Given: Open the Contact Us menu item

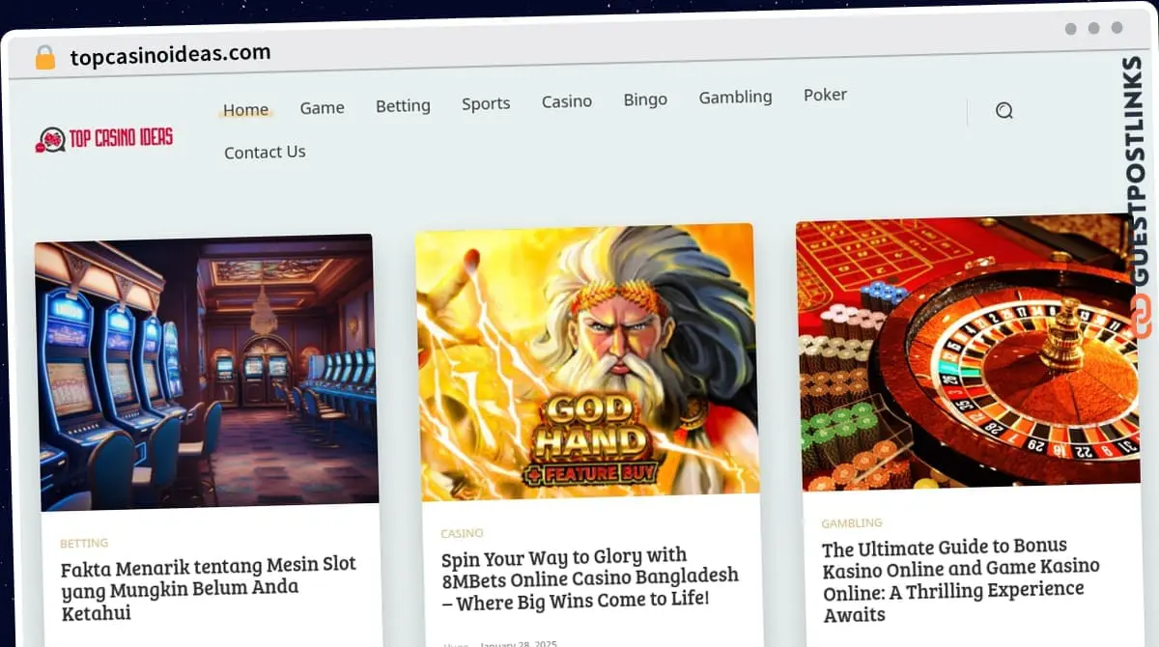Looking at the screenshot, I should (265, 153).
